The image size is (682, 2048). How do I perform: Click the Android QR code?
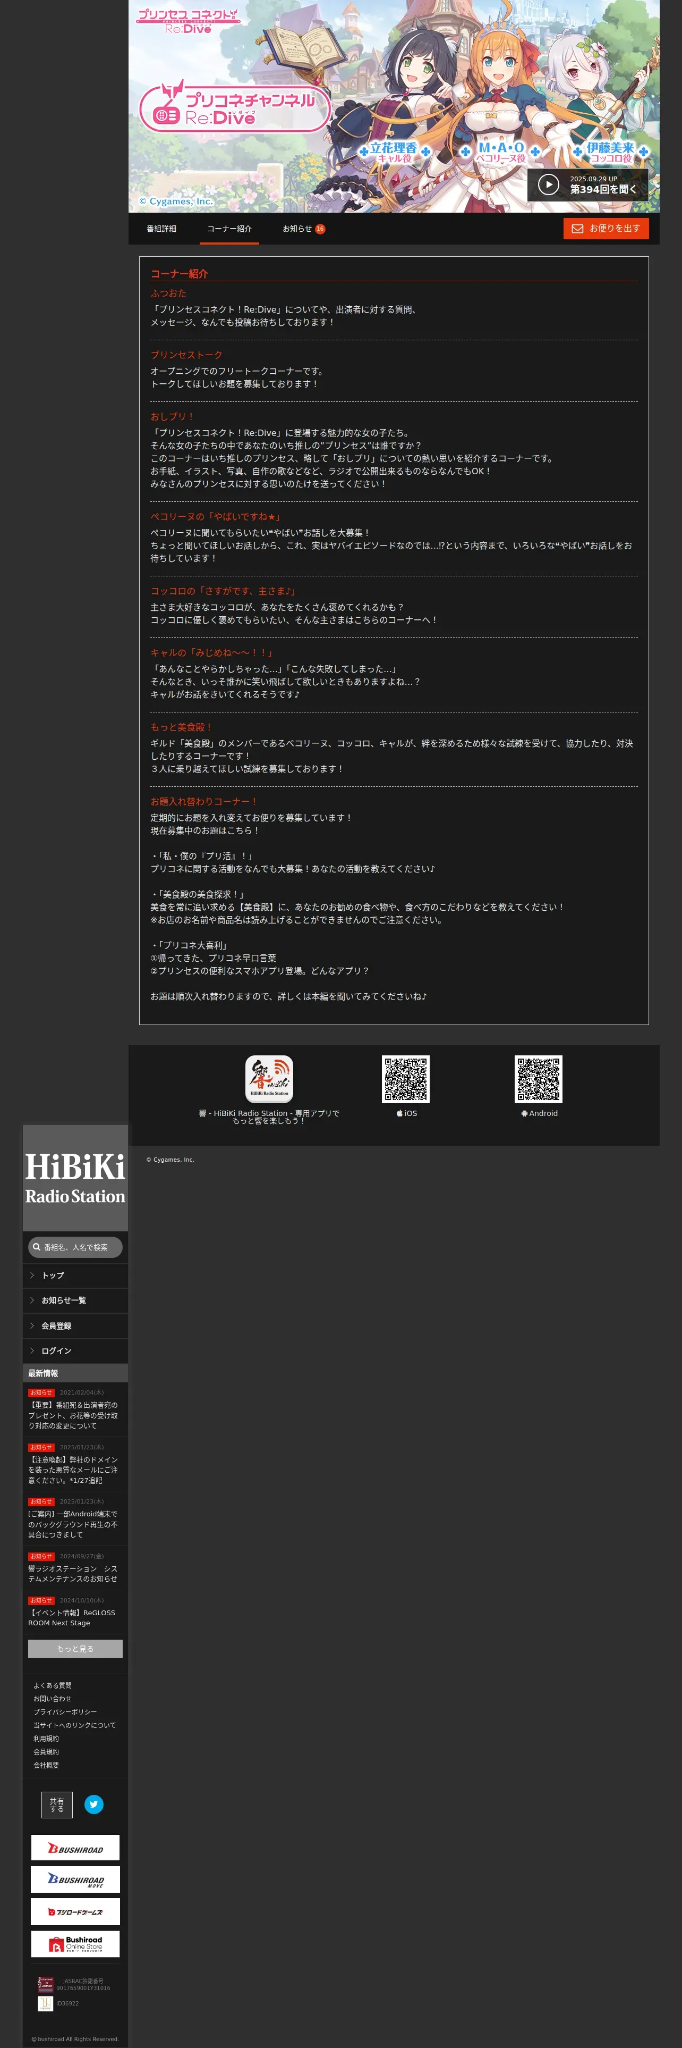pos(538,1079)
